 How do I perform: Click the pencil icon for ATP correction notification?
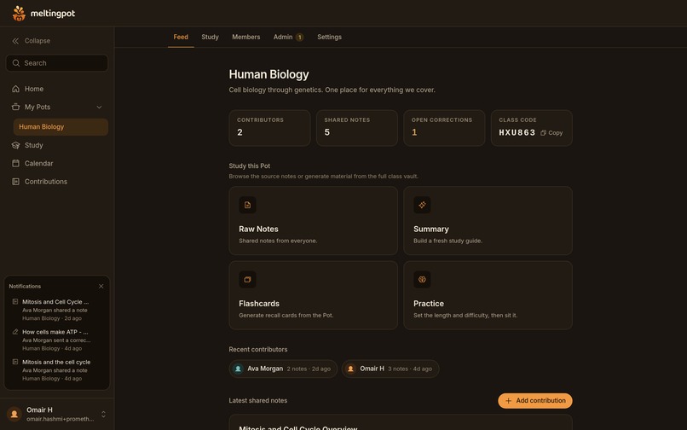tap(15, 332)
